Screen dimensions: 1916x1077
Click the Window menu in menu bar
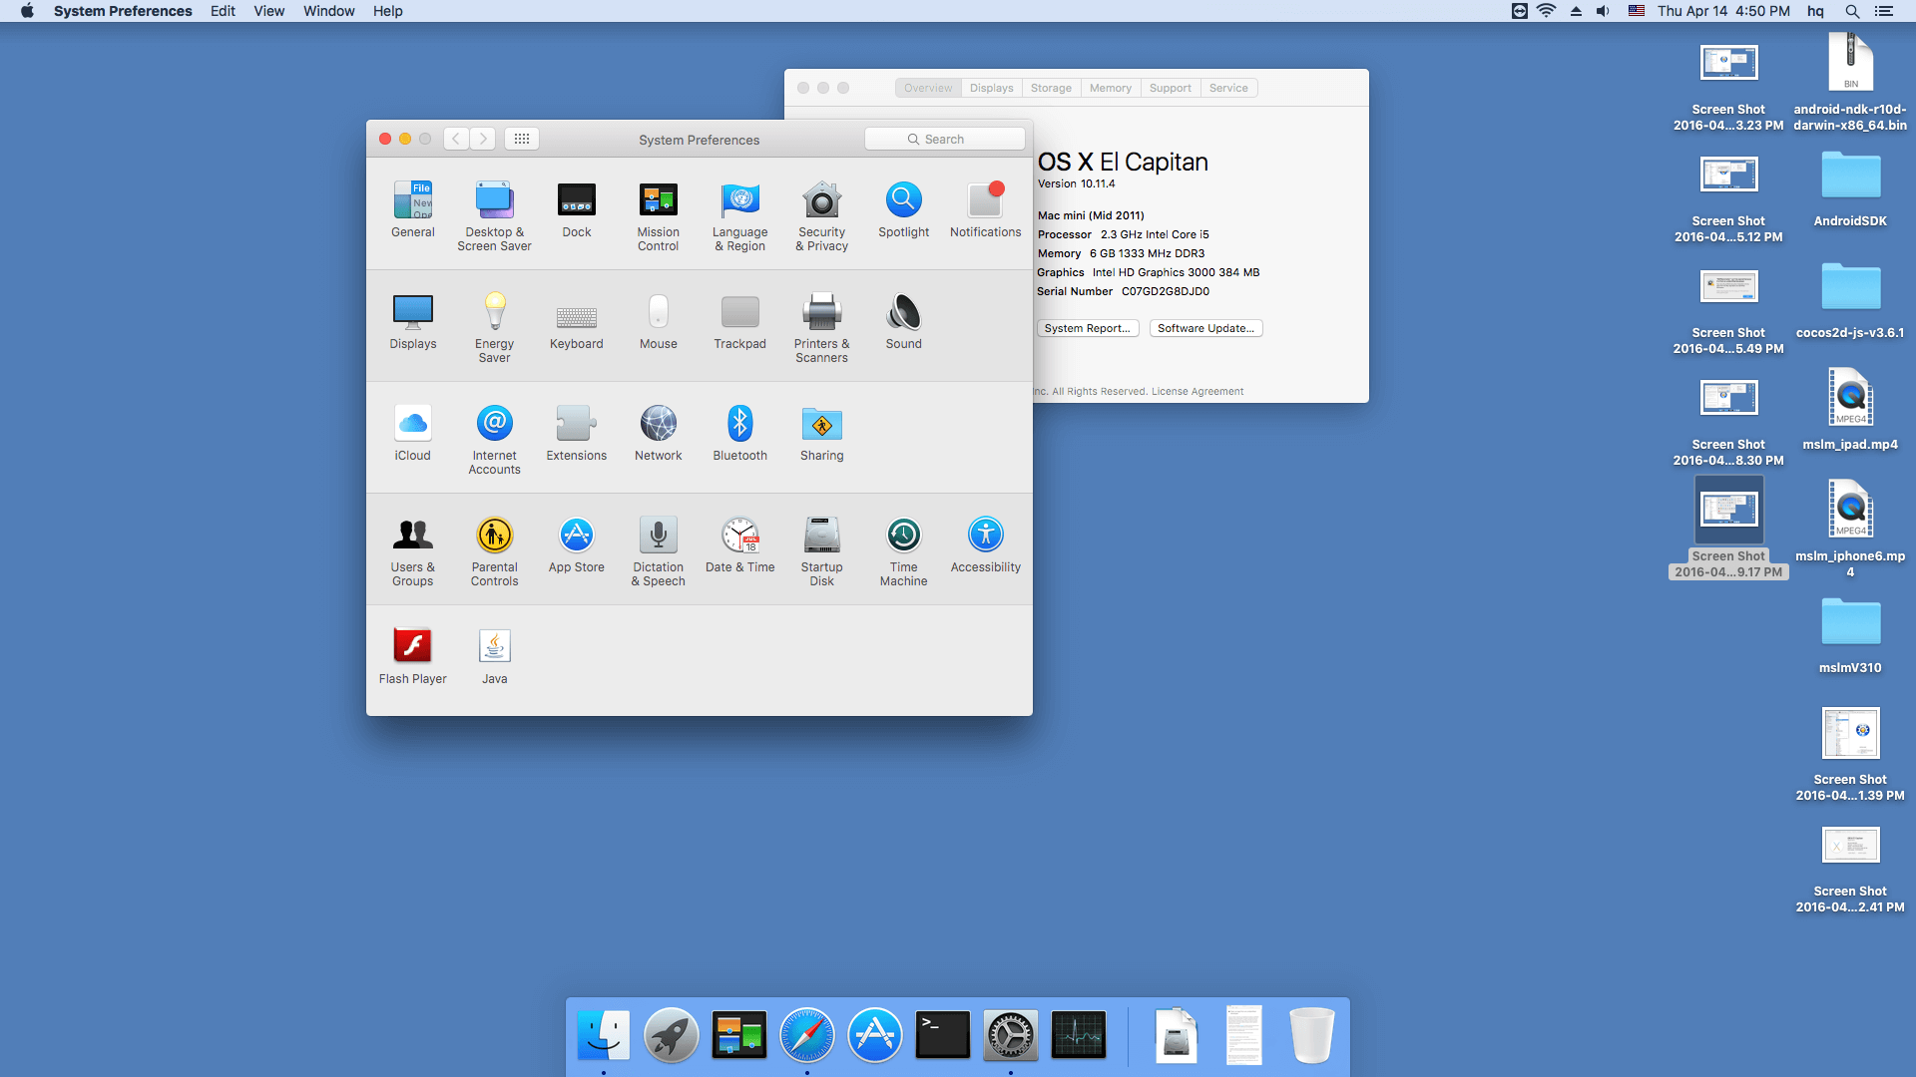[x=327, y=12]
